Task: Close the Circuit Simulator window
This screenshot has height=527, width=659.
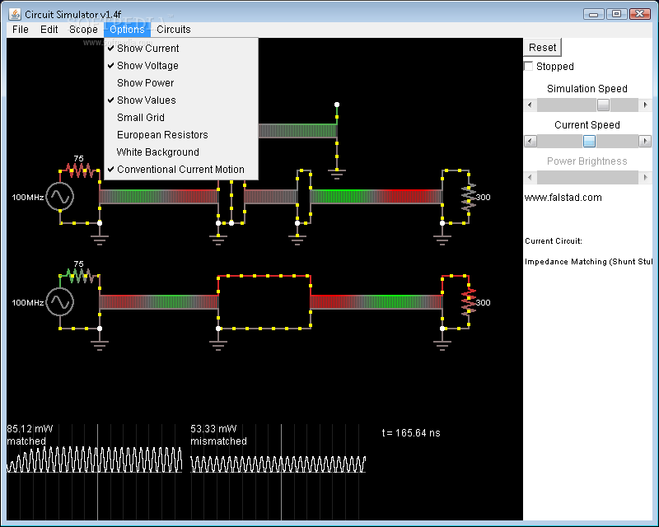Action: 640,14
